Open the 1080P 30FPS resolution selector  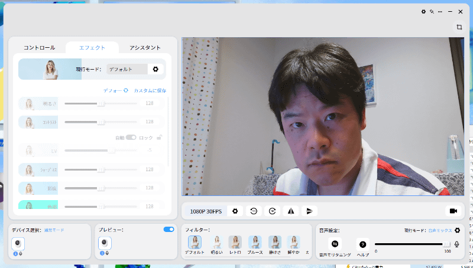click(206, 211)
